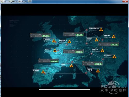Image resolution: width=129 pixels, height=97 pixels.
Task: Click the ONLINE panel beside Paris
Action: (73, 51)
